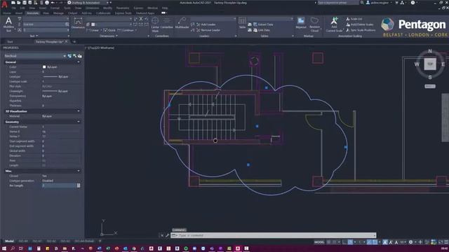Click the quick calculator icon beside Arc length
The image size is (449, 252).
(x=79, y=185)
